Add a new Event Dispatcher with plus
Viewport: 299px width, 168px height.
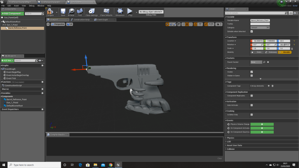point(42,109)
